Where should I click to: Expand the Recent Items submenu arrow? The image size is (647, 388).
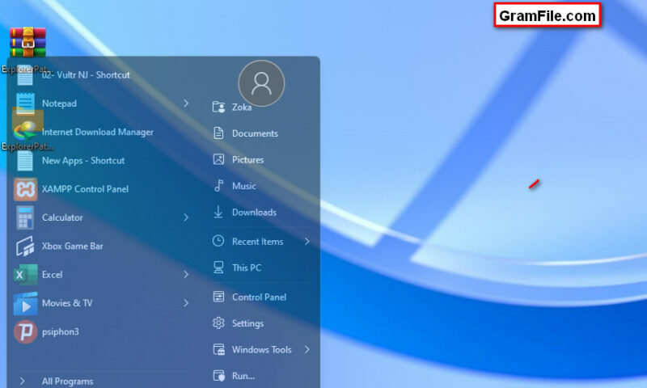tap(307, 241)
